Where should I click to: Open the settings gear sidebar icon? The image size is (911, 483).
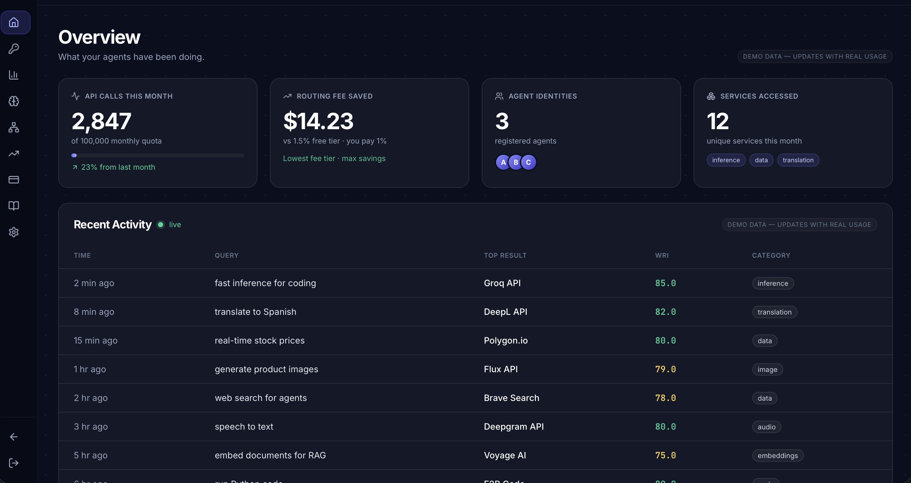14,232
